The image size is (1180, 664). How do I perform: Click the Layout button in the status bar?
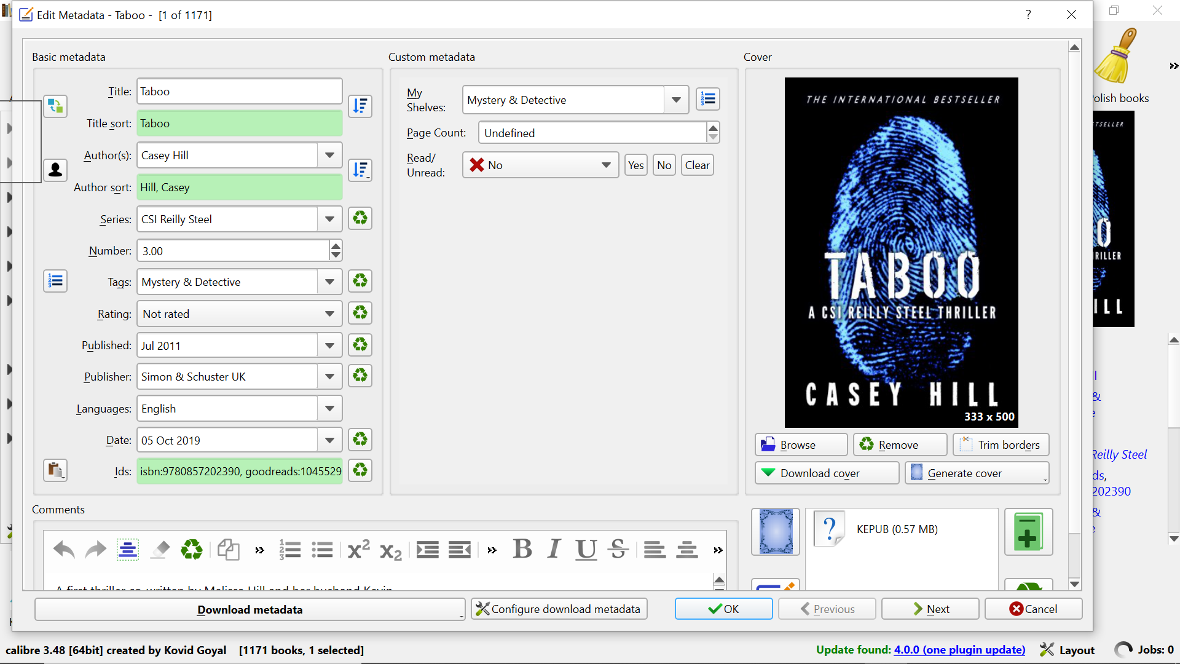tap(1068, 650)
